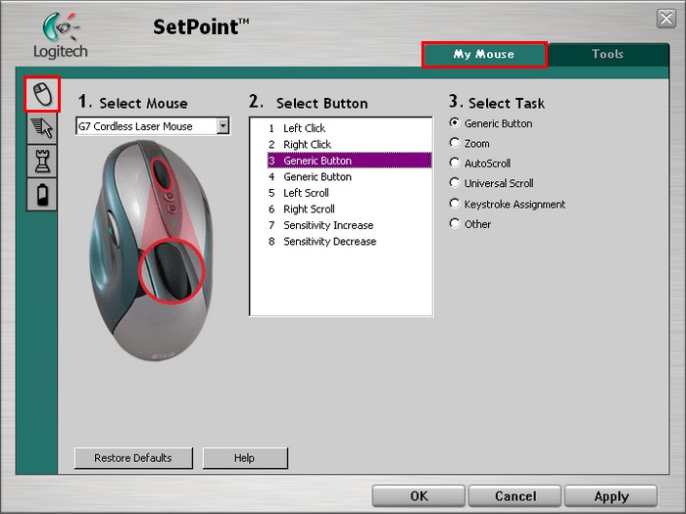Image resolution: width=686 pixels, height=514 pixels.
Task: Select the AutoScroll radio button
Action: pos(455,163)
